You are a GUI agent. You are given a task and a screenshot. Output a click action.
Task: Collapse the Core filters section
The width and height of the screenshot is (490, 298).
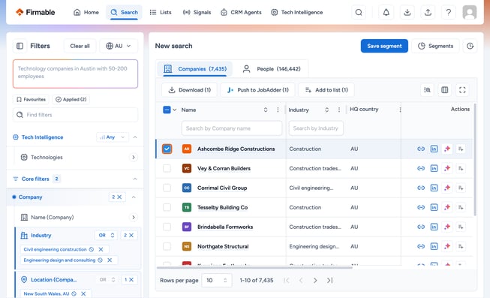pyautogui.click(x=135, y=179)
